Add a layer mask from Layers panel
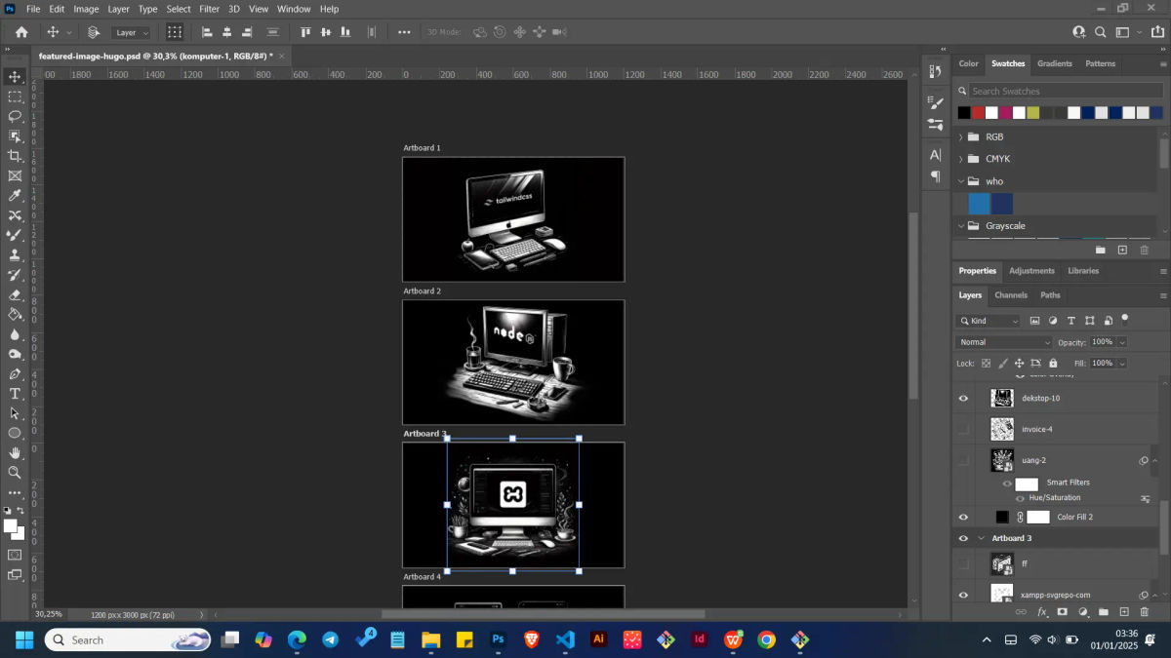Image resolution: width=1171 pixels, height=658 pixels. click(x=1063, y=612)
